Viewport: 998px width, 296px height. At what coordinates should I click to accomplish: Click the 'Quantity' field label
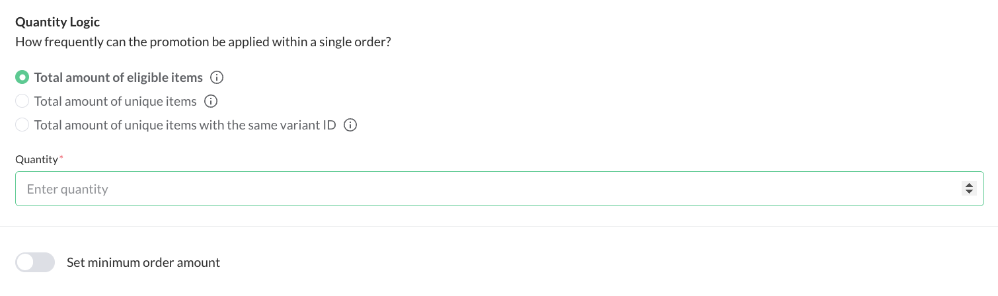coord(37,160)
